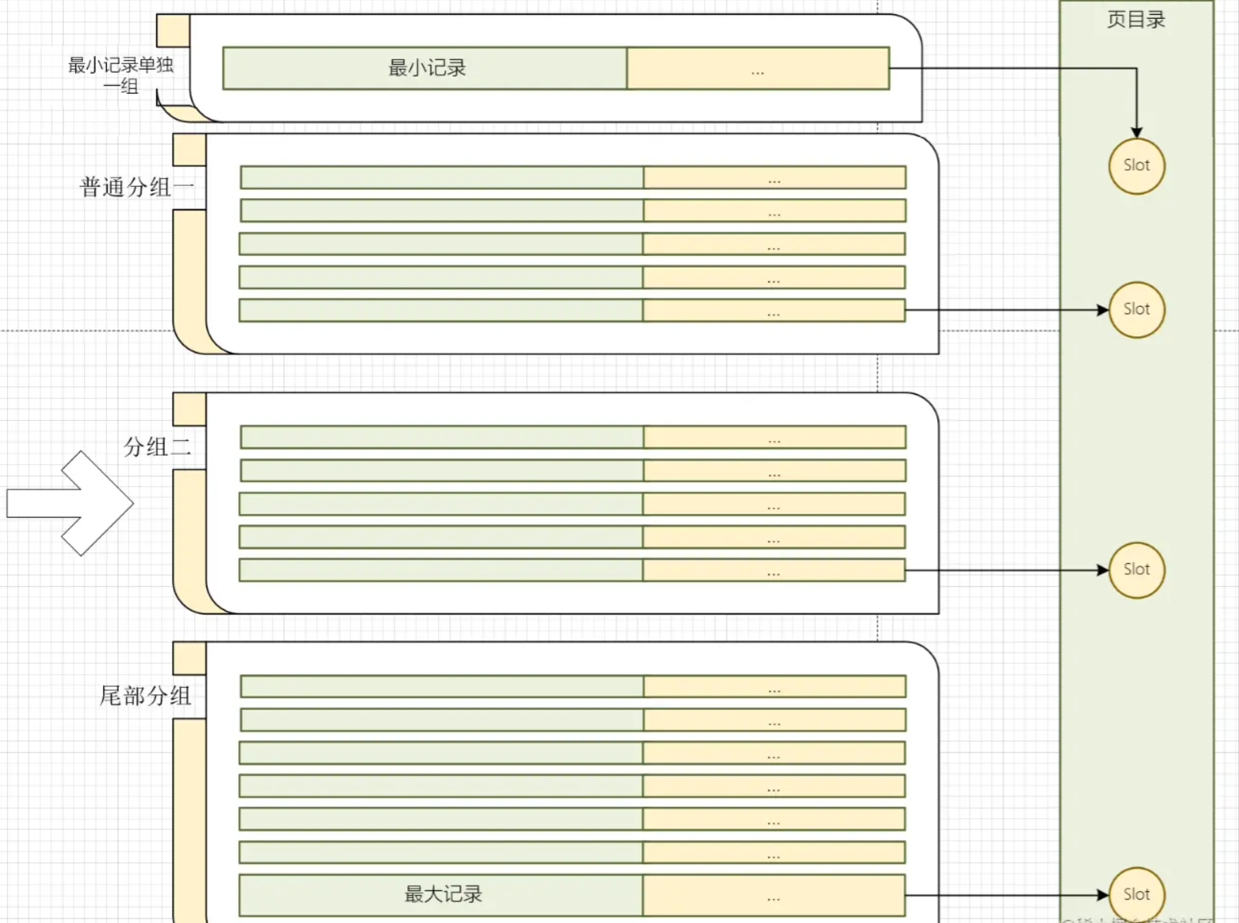Select the Slot circle linked to 最大记录
Viewport: 1239px width, 923px height.
click(1137, 895)
